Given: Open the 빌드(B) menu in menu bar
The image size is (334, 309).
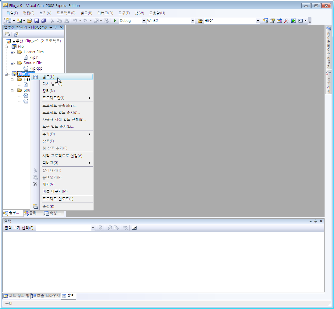Looking at the screenshot, I should click(86, 13).
